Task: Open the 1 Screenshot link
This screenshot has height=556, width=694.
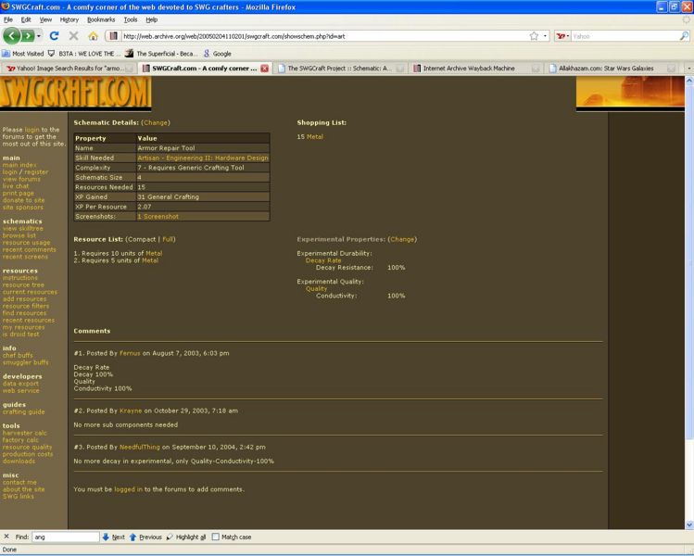Action: pos(158,216)
